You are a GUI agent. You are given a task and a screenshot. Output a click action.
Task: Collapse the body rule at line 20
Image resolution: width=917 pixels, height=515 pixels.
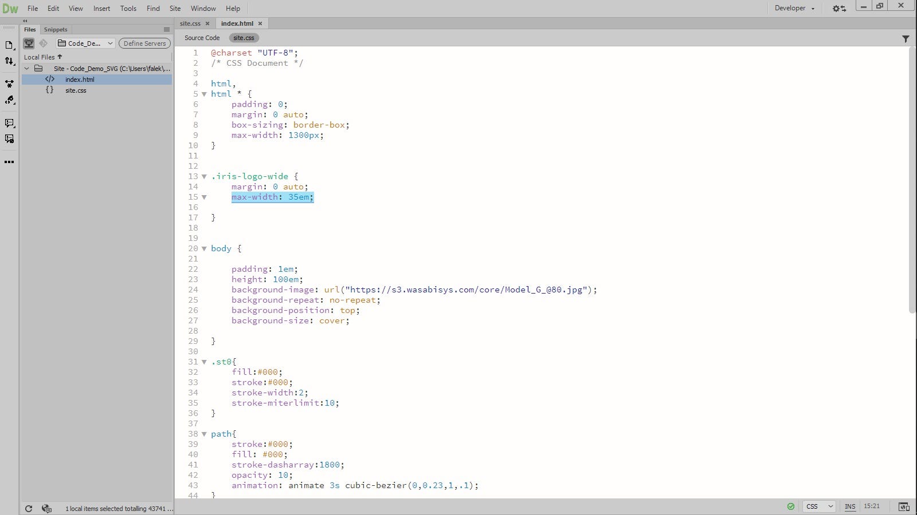coord(204,249)
